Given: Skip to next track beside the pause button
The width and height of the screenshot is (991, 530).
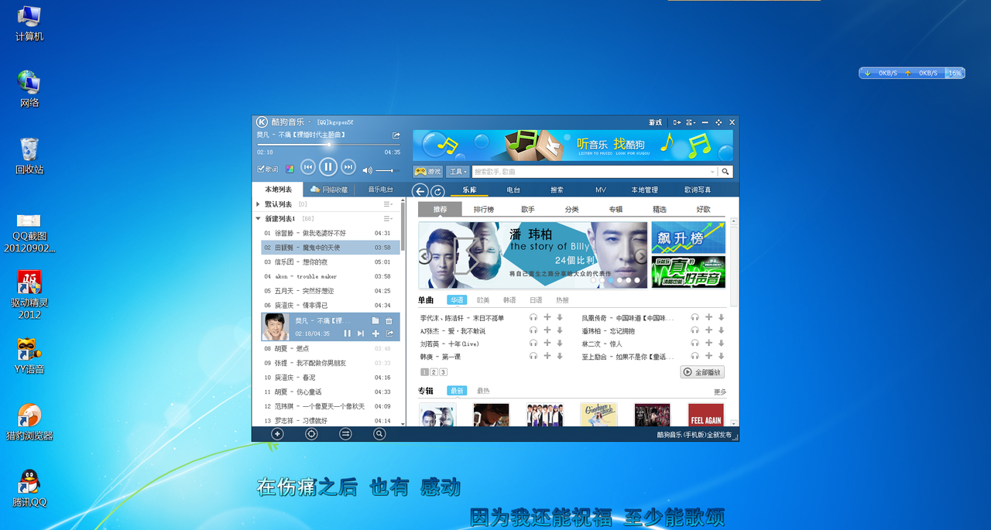Looking at the screenshot, I should point(348,167).
